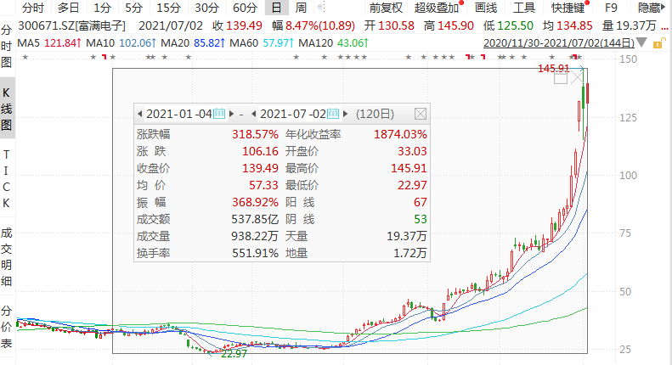The image size is (672, 365).
Task: Click the (120日) day count label
Action: click(375, 114)
